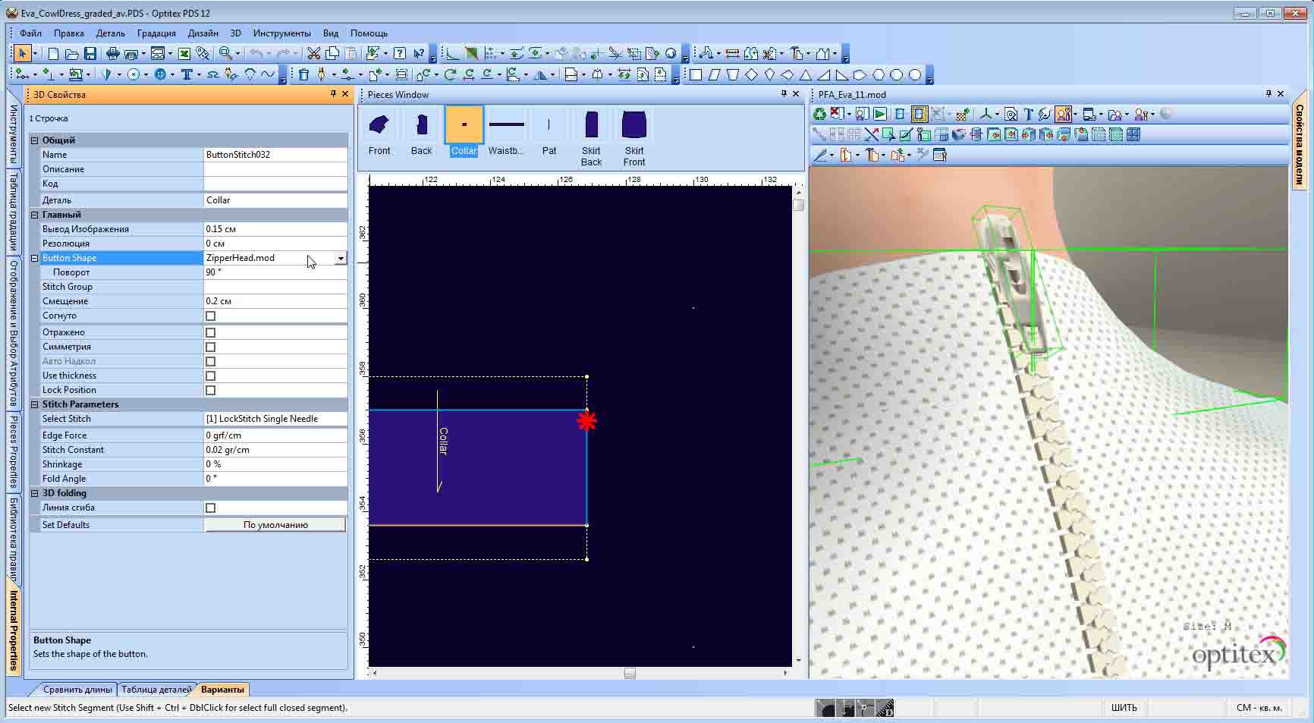This screenshot has height=723, width=1314.
Task: Open the Градация menu
Action: point(156,33)
